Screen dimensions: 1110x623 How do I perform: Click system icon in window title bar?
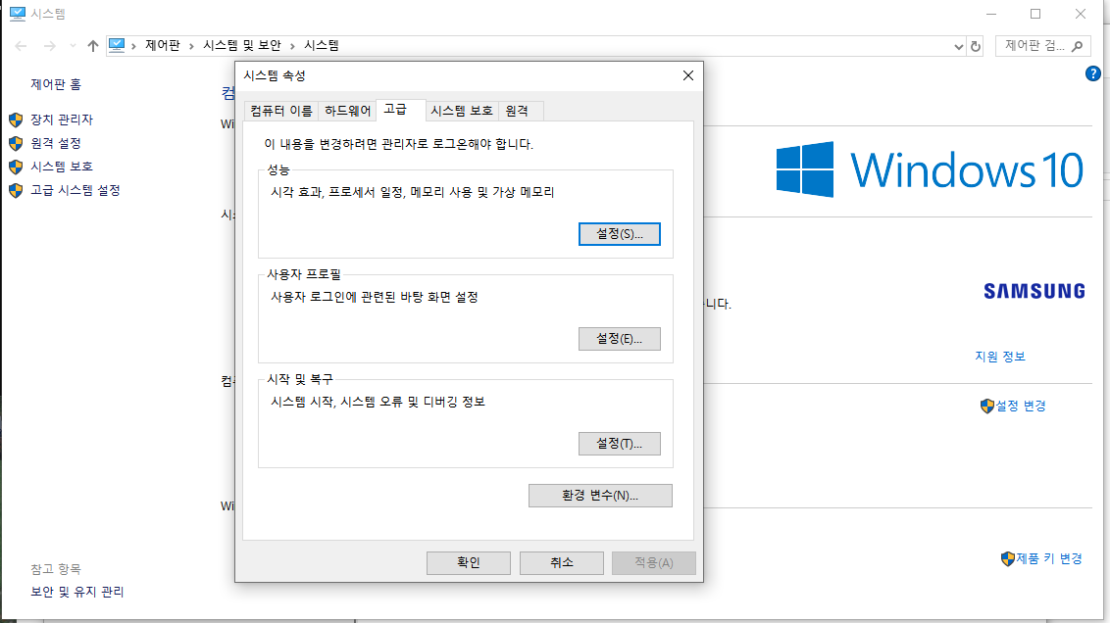pos(18,14)
